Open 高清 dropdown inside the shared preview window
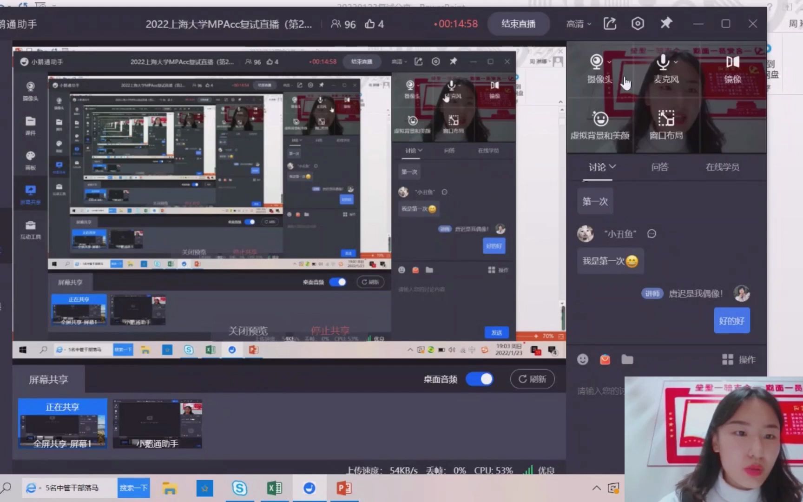This screenshot has width=803, height=502. click(x=399, y=61)
